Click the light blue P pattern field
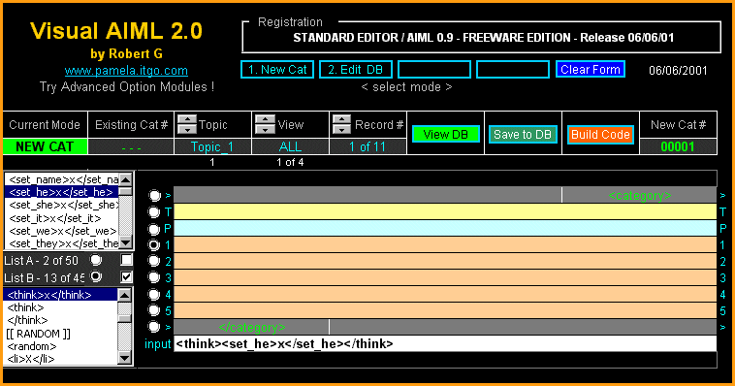 (x=445, y=228)
